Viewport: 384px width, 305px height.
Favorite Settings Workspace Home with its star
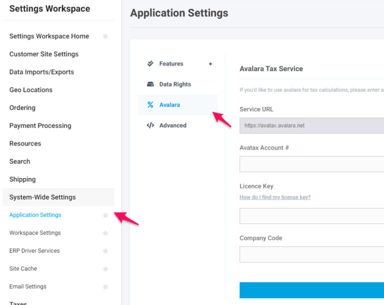coord(105,36)
